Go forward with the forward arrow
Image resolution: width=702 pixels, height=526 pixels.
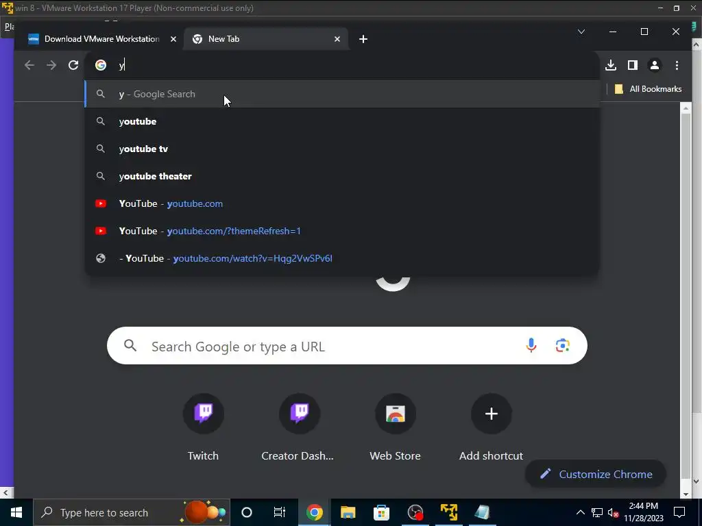(x=51, y=65)
